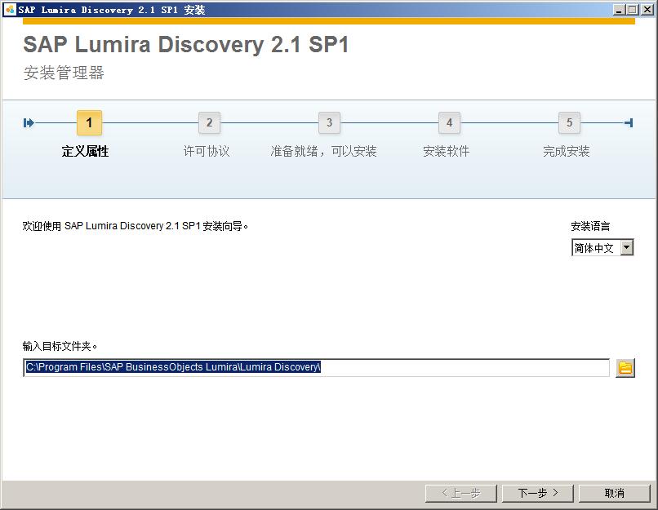Open the folder browse icon

click(625, 368)
